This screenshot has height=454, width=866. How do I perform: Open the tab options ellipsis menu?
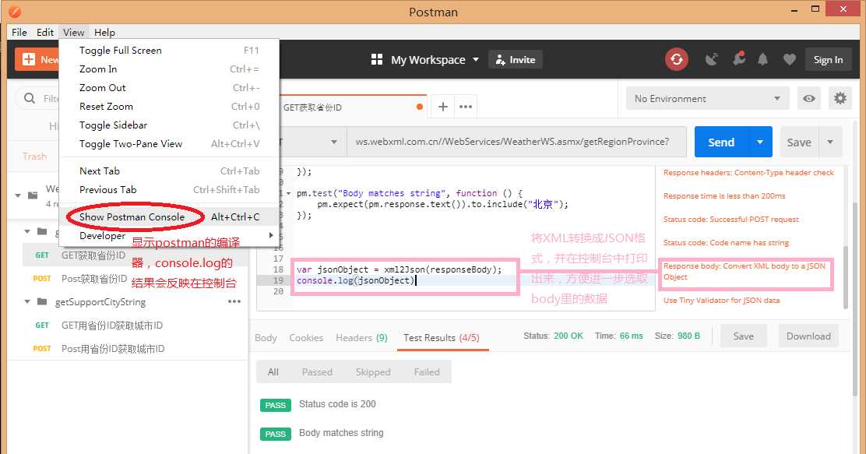[466, 107]
